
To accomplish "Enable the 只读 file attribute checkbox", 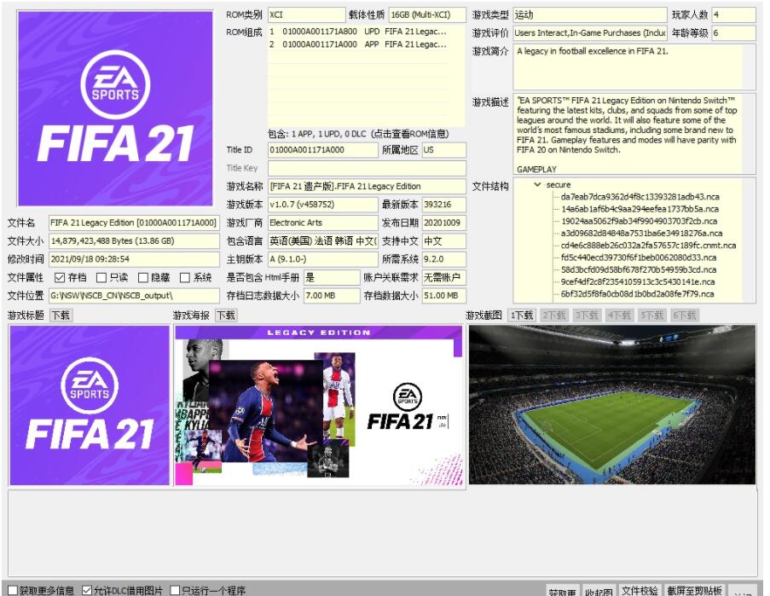I will coord(101,278).
